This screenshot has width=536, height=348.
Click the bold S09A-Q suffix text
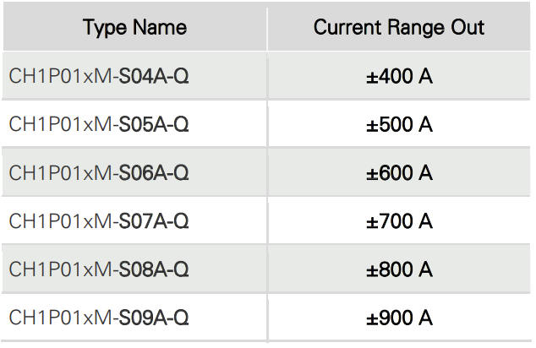[x=154, y=318]
